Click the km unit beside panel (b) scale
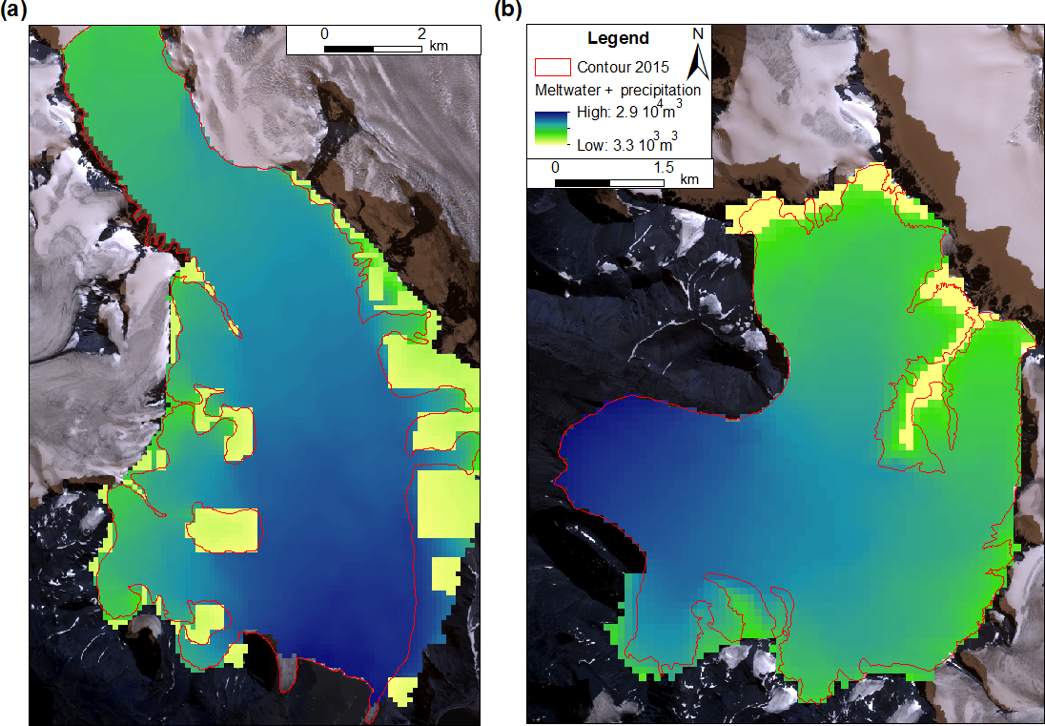This screenshot has width=1045, height=726. [689, 179]
